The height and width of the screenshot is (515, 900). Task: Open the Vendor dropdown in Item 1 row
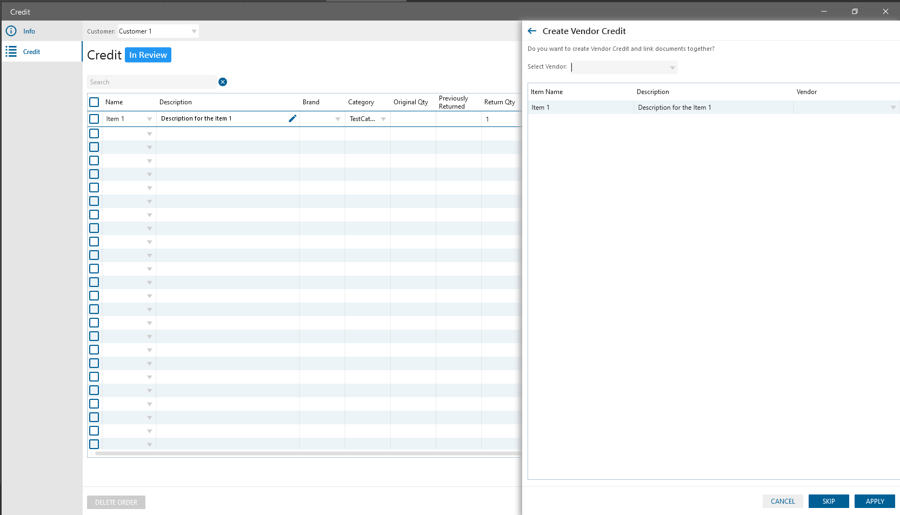click(x=893, y=108)
